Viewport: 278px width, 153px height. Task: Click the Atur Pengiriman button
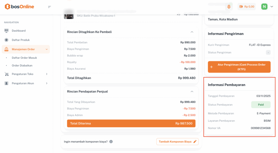239,67
